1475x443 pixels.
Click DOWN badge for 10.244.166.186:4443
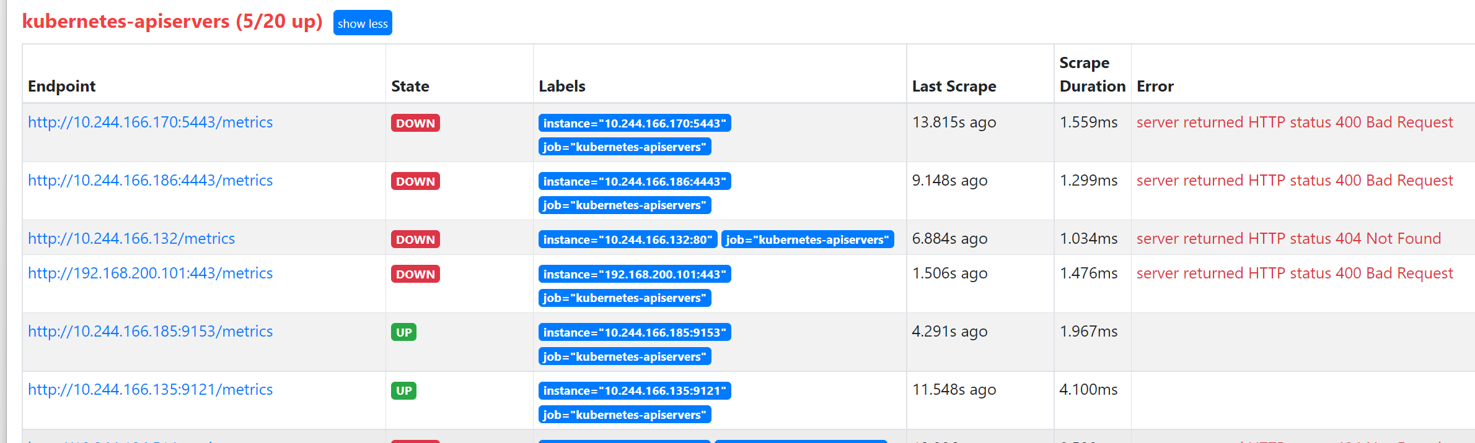415,181
